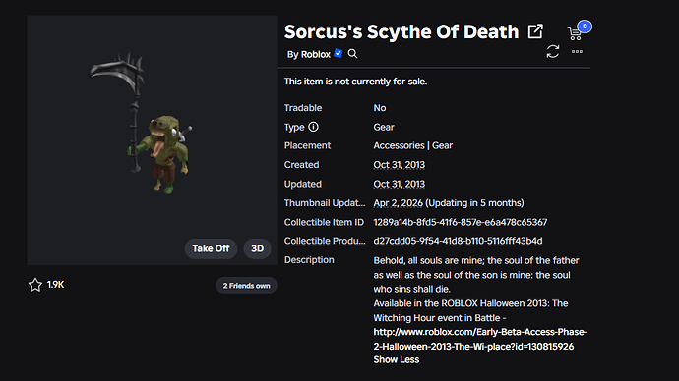679x381 pixels.
Task: Click the verified badge next to Roblox
Action: click(339, 54)
